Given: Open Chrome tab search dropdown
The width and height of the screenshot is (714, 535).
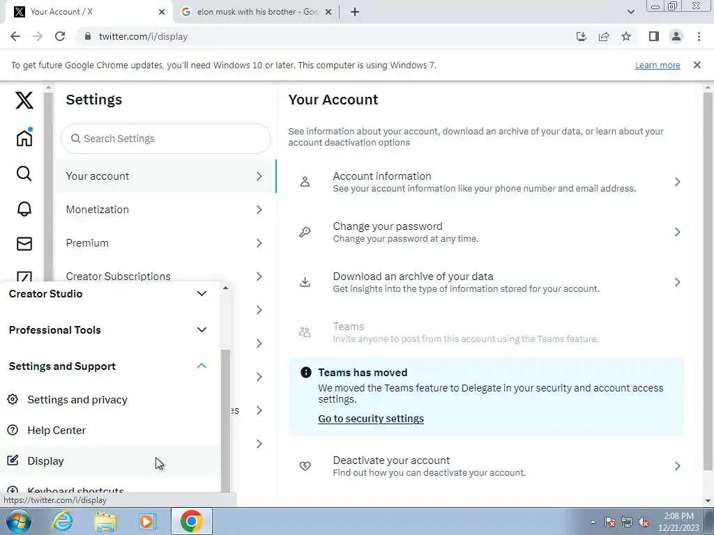Looking at the screenshot, I should coord(630,12).
